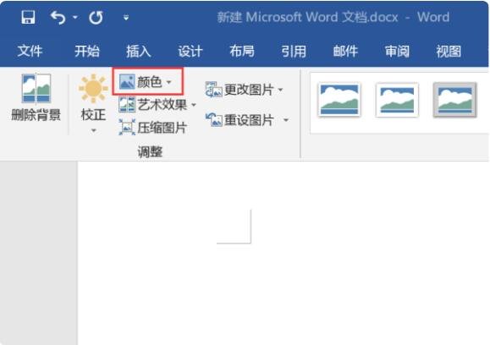Open Customize Quick Access Toolbar menu
490x345 pixels.
(x=126, y=18)
